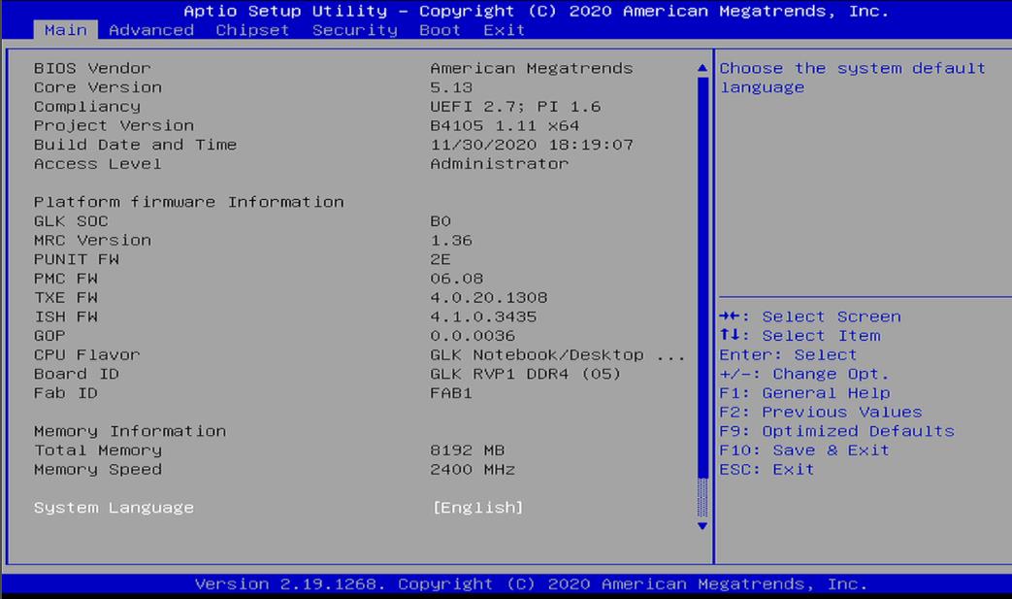Click the Access Level label
The height and width of the screenshot is (599, 1012).
[97, 163]
